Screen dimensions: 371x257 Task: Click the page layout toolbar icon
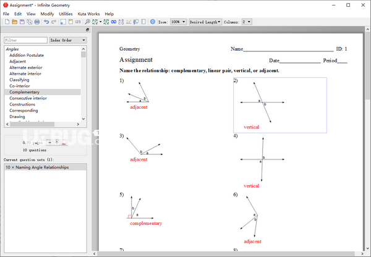pos(63,22)
